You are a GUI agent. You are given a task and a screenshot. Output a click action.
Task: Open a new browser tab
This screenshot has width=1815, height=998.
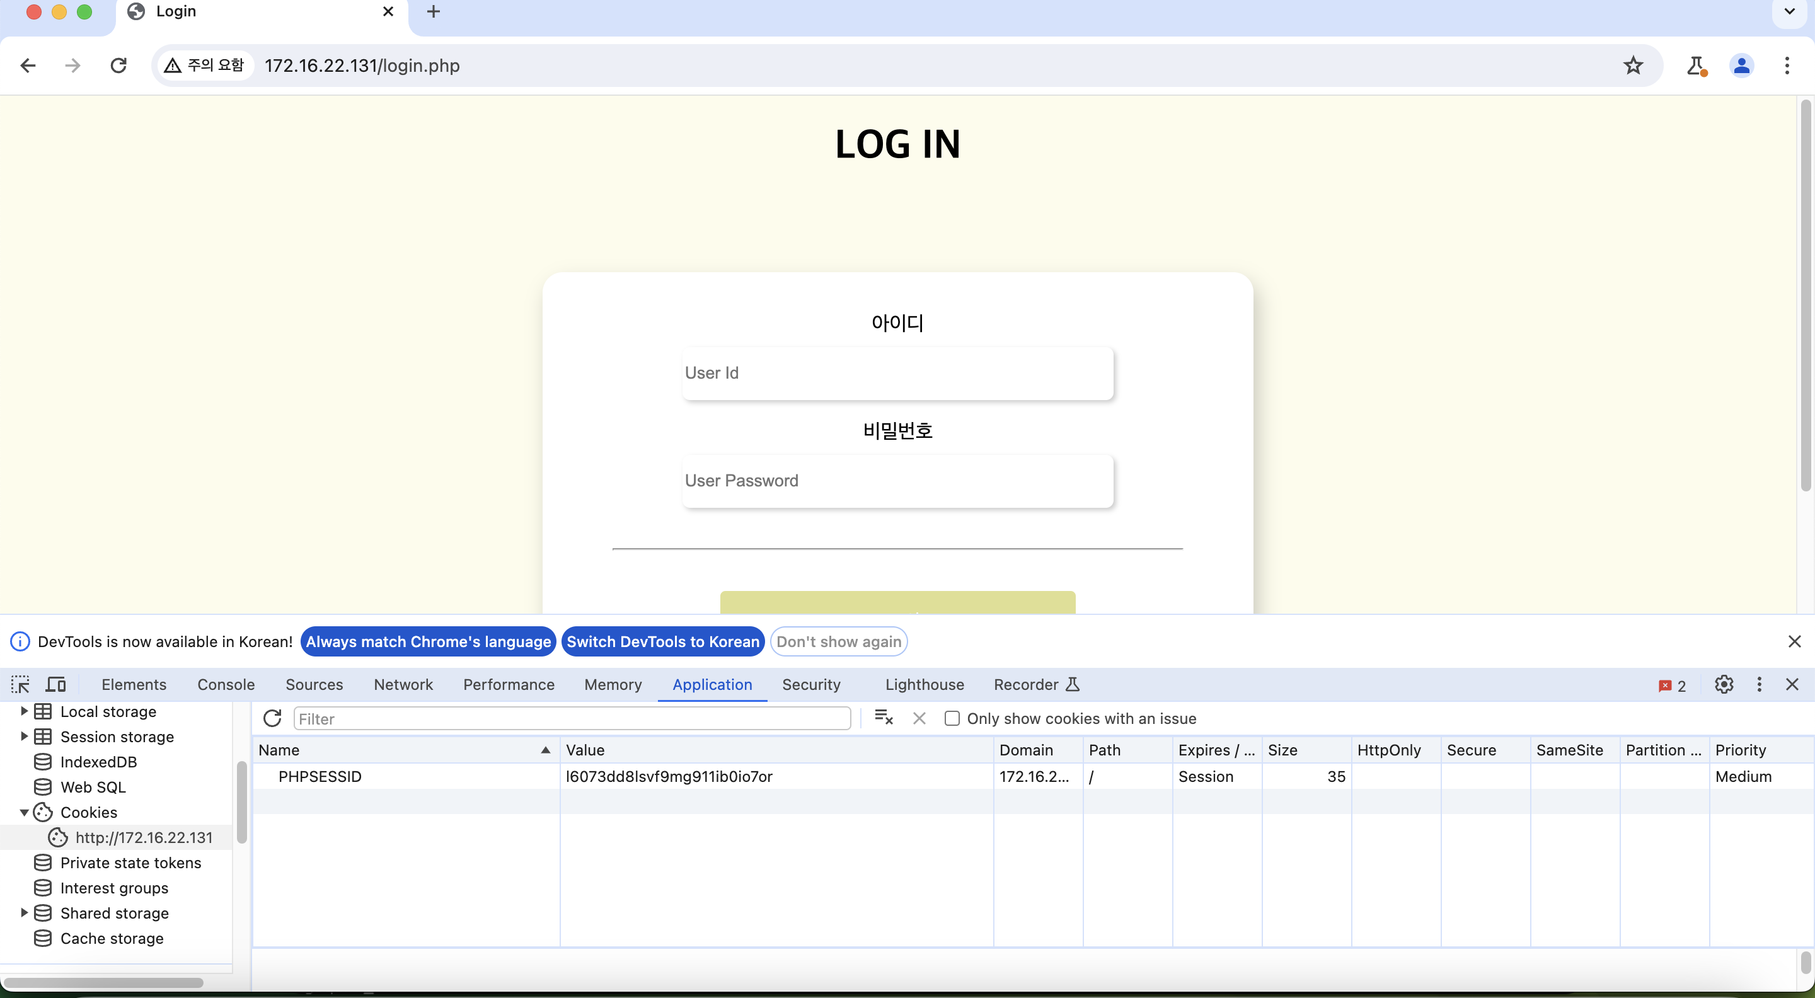pyautogui.click(x=434, y=12)
